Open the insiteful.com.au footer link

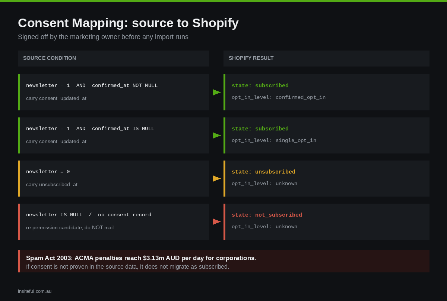click(x=35, y=291)
